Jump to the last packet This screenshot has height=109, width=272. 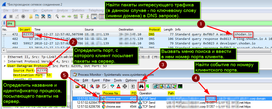(88, 16)
